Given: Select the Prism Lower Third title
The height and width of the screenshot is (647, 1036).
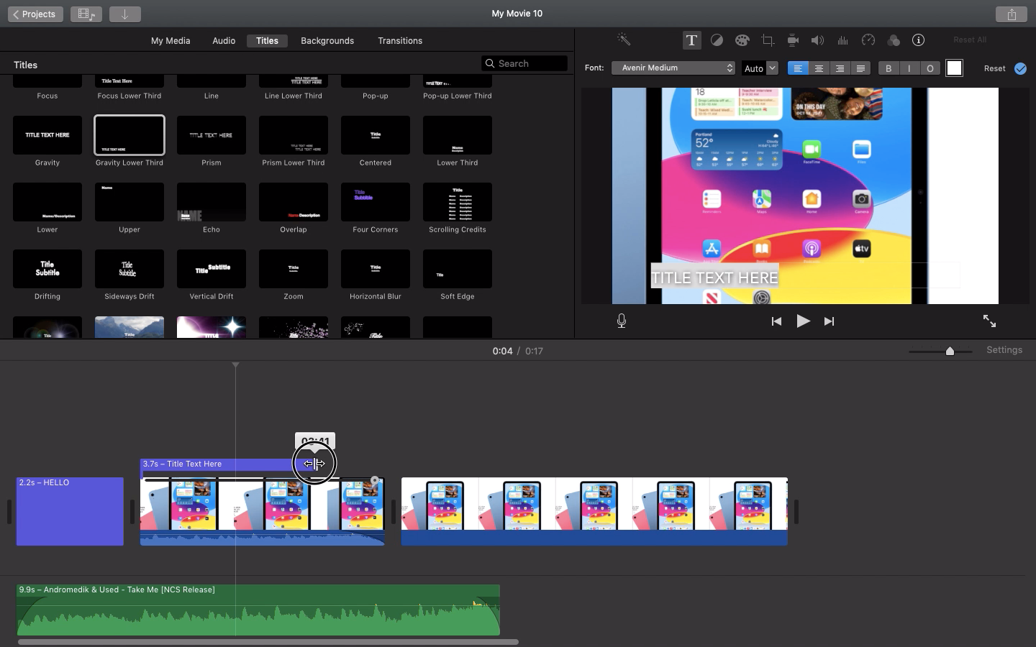Looking at the screenshot, I should 294,134.
